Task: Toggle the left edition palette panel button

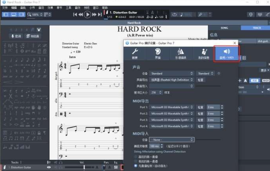Action: 6,14
